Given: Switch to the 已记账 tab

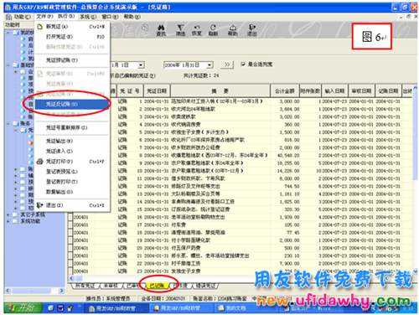Looking at the screenshot, I should 157,285.
